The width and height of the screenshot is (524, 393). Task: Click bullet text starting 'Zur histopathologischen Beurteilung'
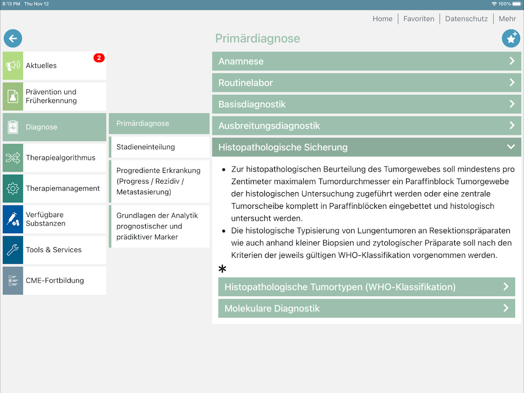pos(372,194)
